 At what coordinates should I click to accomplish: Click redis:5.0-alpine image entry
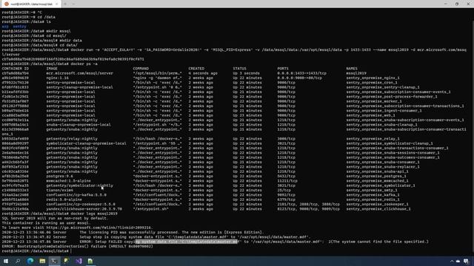click(x=64, y=199)
